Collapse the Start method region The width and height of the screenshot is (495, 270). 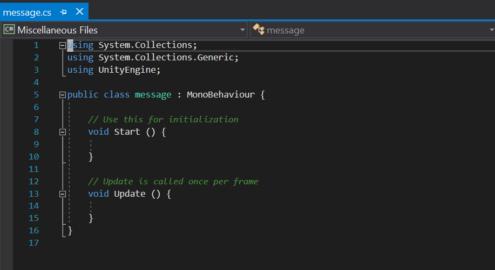click(63, 132)
